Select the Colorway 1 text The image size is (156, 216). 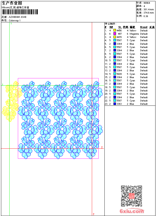[x=15, y=20]
